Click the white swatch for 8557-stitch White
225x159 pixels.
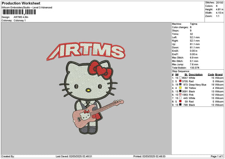pos(180,78)
